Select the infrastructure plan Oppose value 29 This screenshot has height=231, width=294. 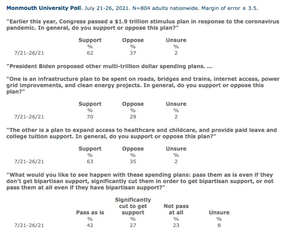(133, 116)
